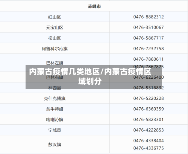Select phone number 0476-6226400
This screenshot has width=188, height=154.
[x=149, y=77]
